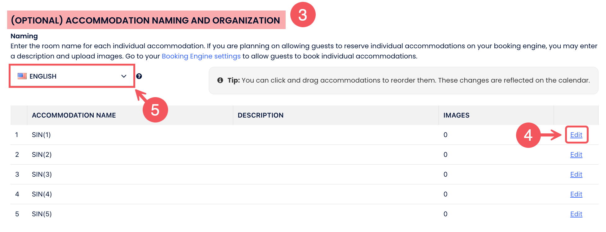The height and width of the screenshot is (232, 606).
Task: Edit the SIN(3) accommodation
Action: [x=576, y=174]
